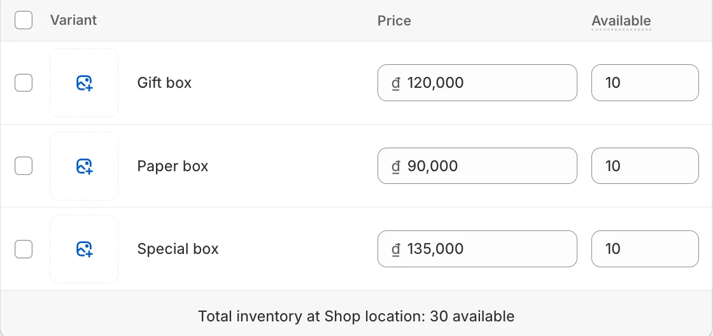
Task: Click the total inventory summary text
Action: click(356, 316)
